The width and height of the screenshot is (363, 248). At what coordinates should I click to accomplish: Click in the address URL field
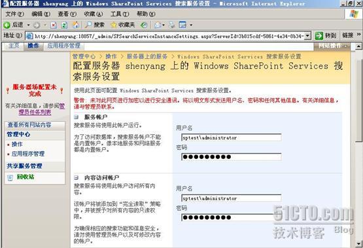(169, 36)
